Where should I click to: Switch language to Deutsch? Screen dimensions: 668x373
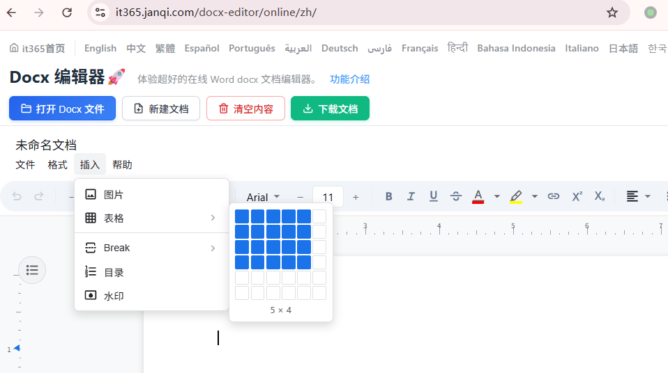pos(340,49)
